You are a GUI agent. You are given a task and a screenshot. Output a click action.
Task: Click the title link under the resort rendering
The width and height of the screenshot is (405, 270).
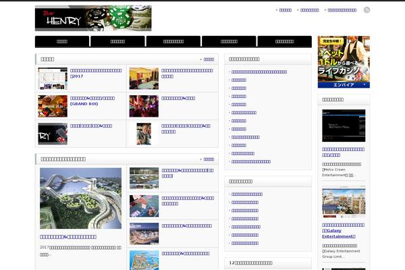click(68, 237)
